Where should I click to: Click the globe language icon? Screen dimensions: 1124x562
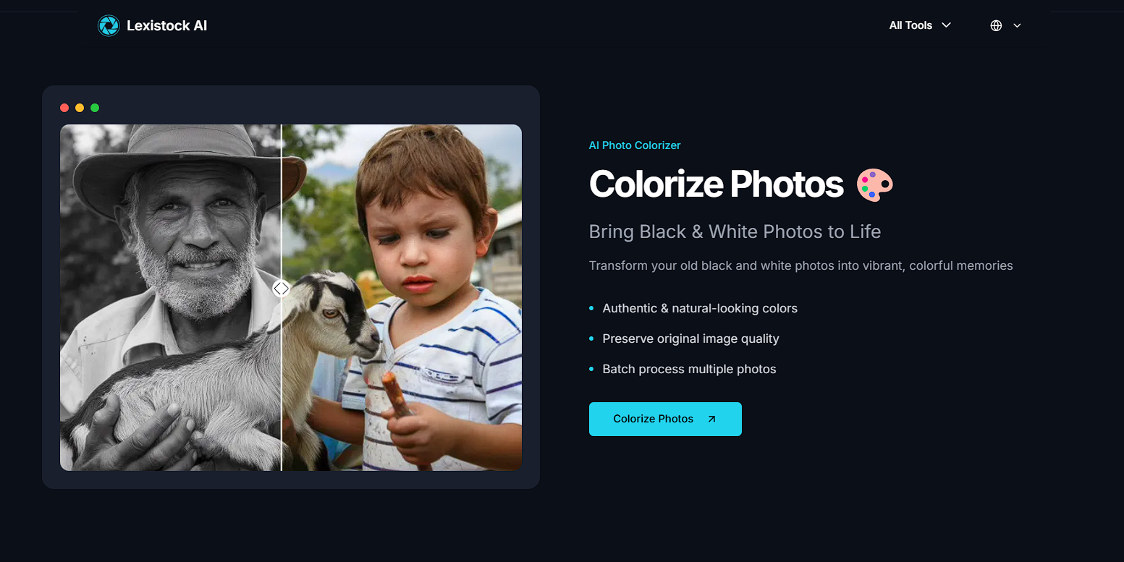coord(996,25)
